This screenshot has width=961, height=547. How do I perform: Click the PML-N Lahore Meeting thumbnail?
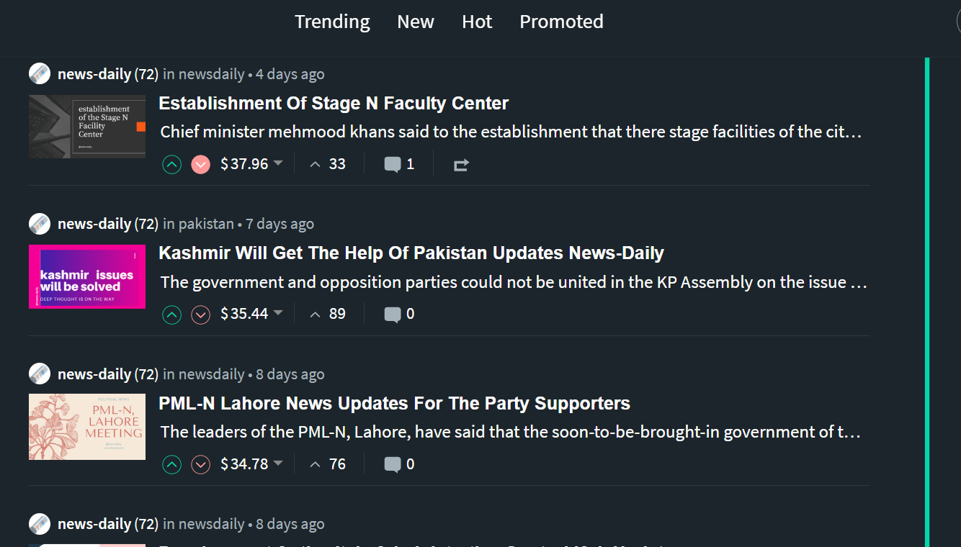(86, 427)
